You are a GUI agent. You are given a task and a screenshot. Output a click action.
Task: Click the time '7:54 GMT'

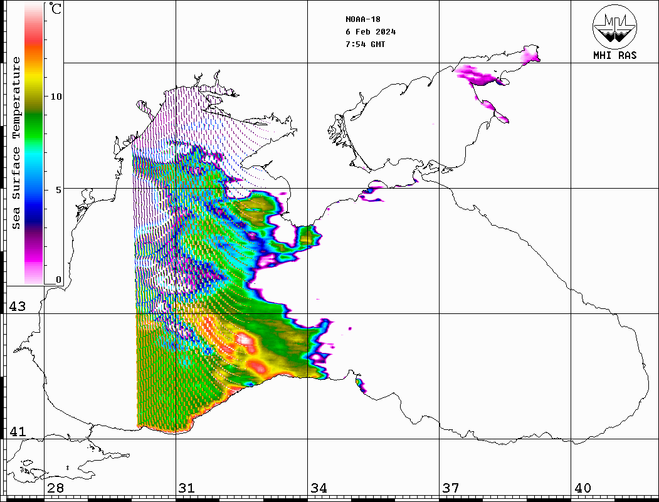point(365,44)
